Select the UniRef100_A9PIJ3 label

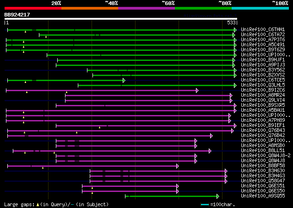tap(263, 65)
